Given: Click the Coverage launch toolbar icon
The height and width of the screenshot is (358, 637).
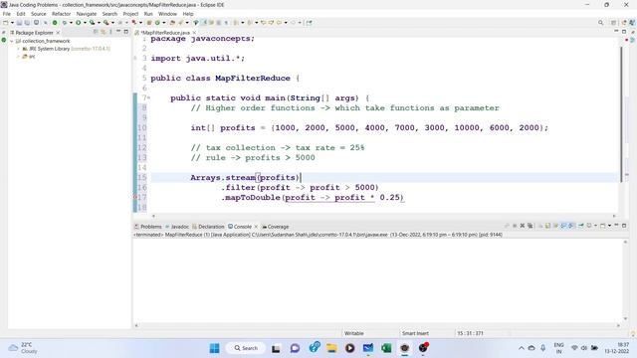Looking at the screenshot, I should pos(92,23).
